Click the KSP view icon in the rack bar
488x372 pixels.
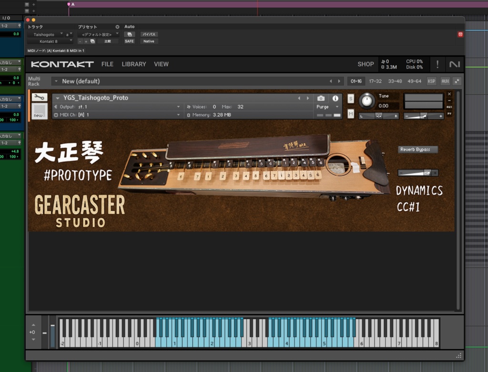[x=431, y=81]
